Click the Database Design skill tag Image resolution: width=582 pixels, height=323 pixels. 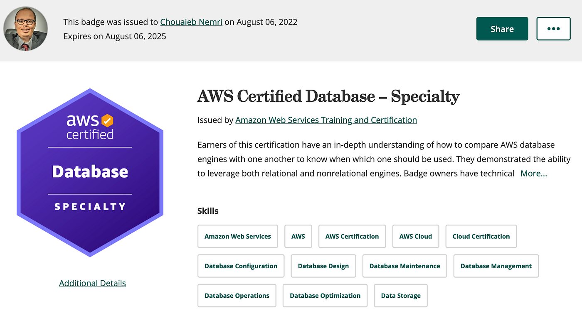click(x=323, y=266)
